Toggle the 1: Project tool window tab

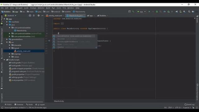[2, 20]
